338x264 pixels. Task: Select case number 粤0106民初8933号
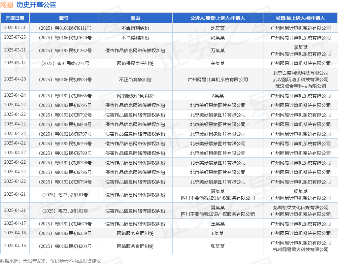[65, 80]
